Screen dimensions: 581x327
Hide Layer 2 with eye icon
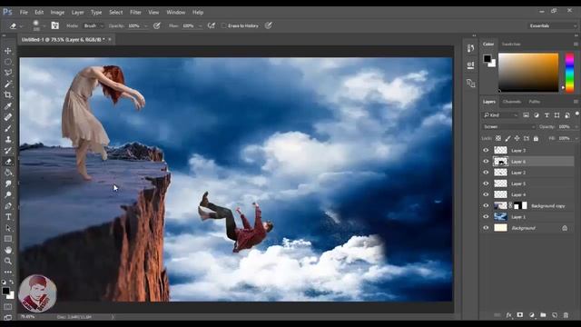pyautogui.click(x=486, y=173)
